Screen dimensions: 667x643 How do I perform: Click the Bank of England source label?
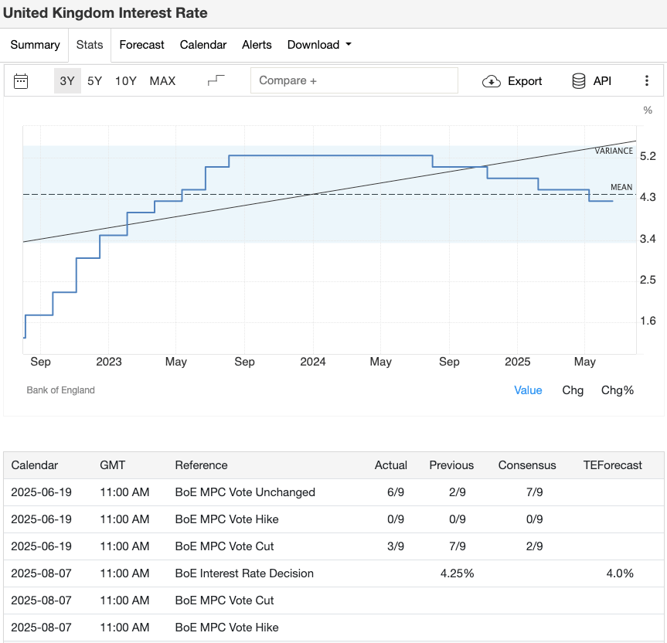pos(60,390)
